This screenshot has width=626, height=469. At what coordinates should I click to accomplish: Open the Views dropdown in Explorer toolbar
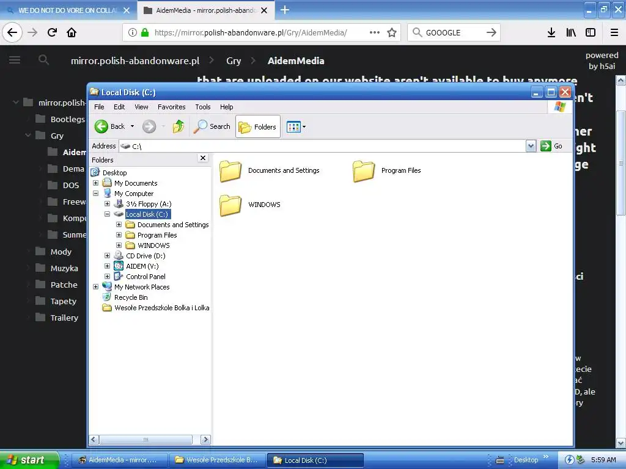(x=296, y=127)
